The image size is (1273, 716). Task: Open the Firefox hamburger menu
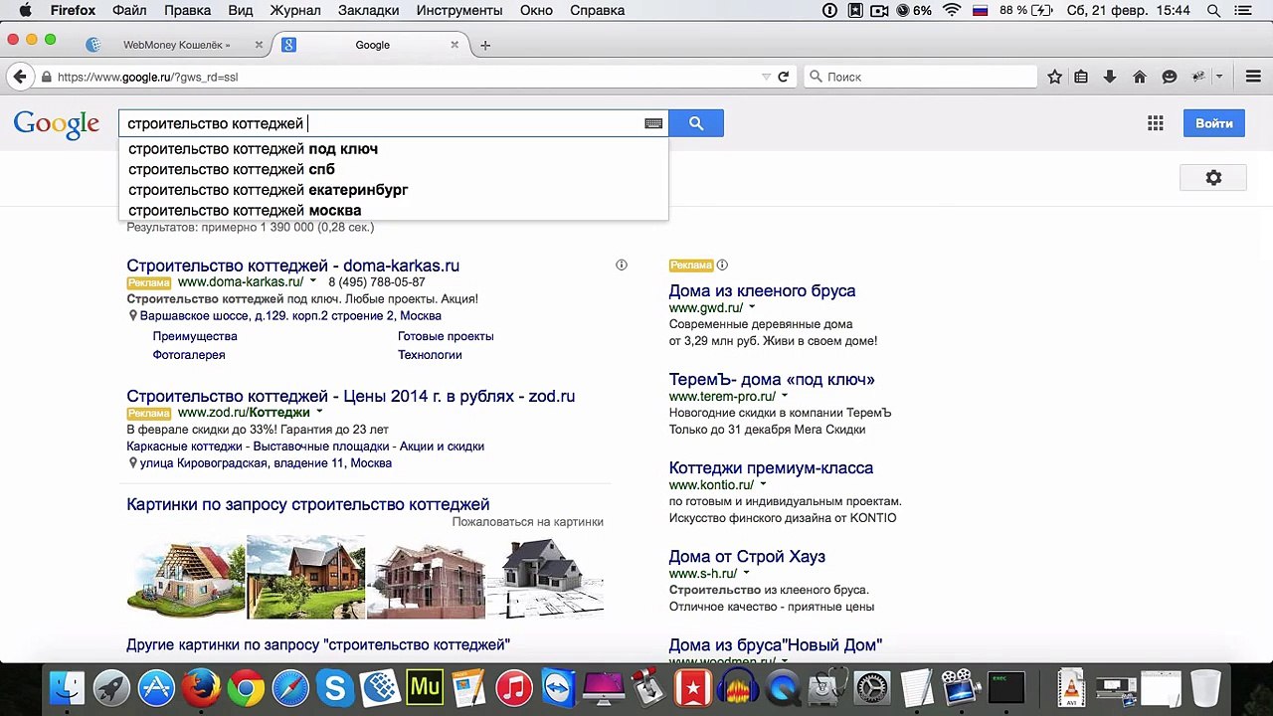click(1252, 77)
